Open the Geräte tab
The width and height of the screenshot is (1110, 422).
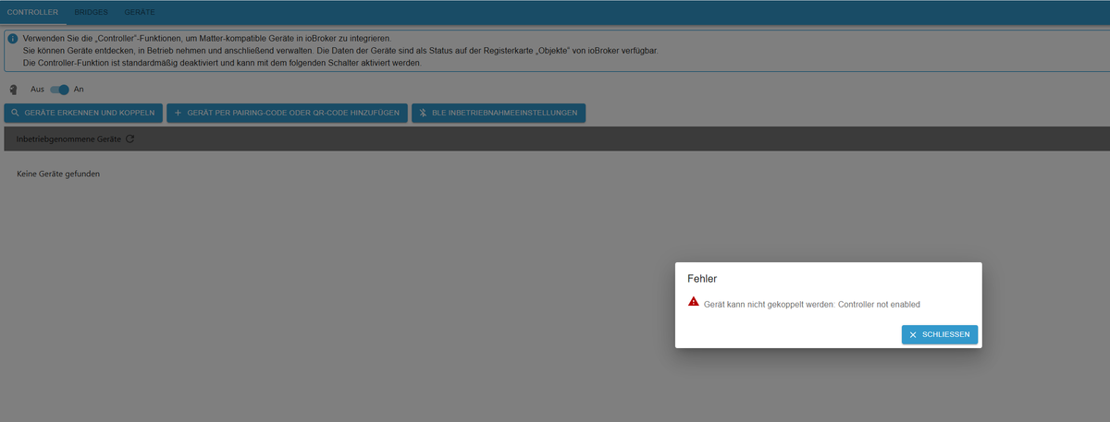tap(140, 13)
